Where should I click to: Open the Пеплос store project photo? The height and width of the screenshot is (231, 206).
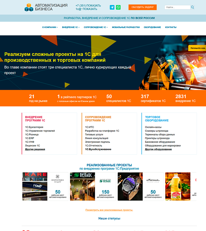pos(82,186)
